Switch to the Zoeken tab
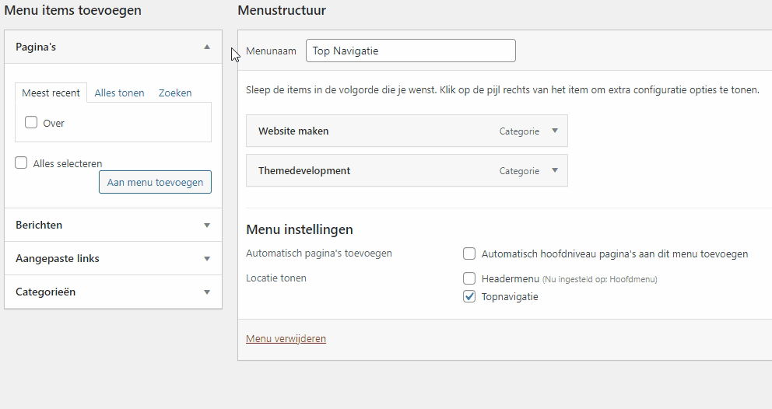 point(175,93)
